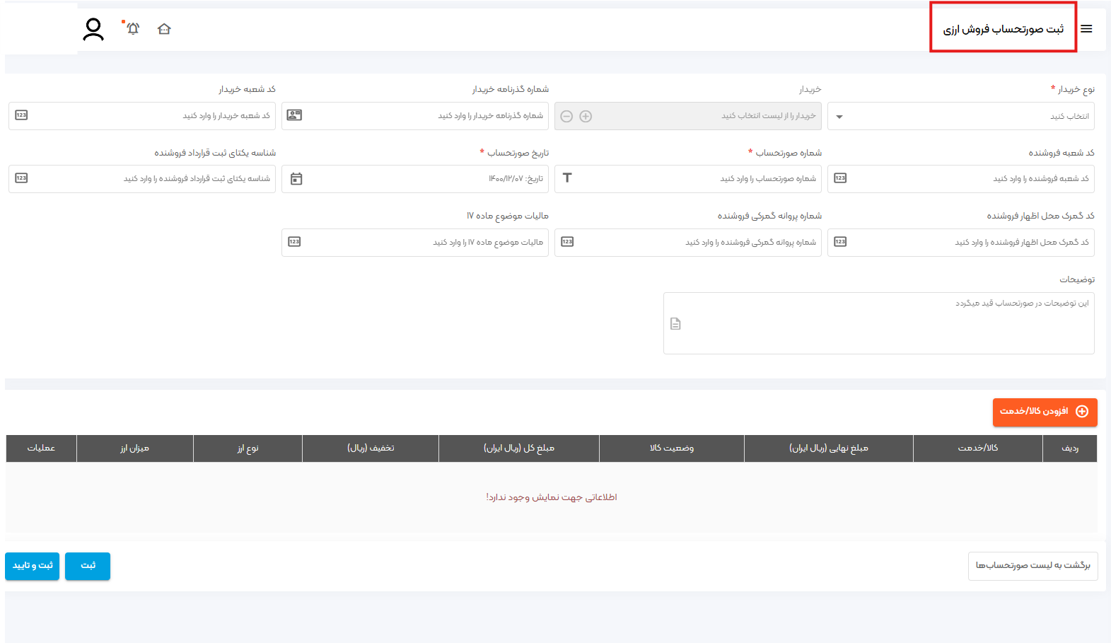Click the خریدار selection field
Image resolution: width=1111 pixels, height=643 pixels.
688,116
